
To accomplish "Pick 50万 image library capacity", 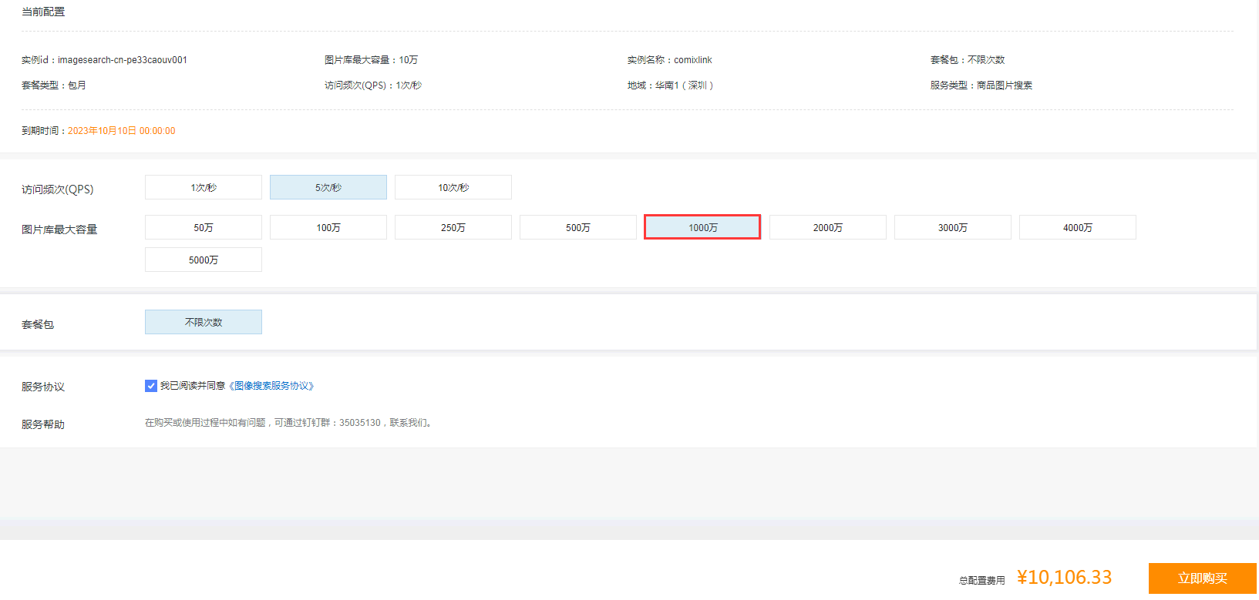I will (x=204, y=227).
